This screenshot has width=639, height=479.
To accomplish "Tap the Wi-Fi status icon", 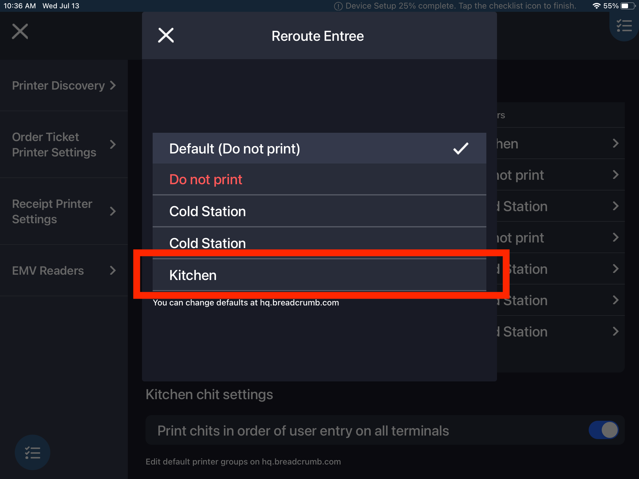I will (597, 5).
